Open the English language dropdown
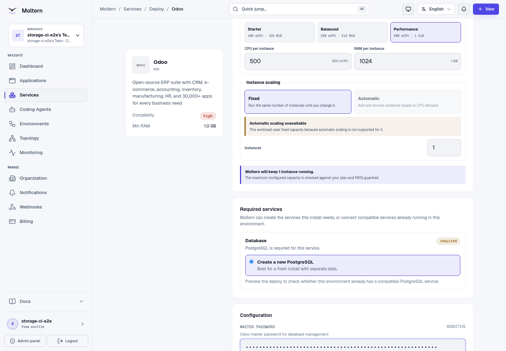The height and width of the screenshot is (351, 506). point(436,9)
